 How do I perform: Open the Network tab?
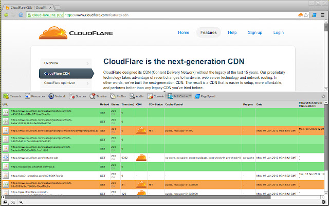[57, 96]
